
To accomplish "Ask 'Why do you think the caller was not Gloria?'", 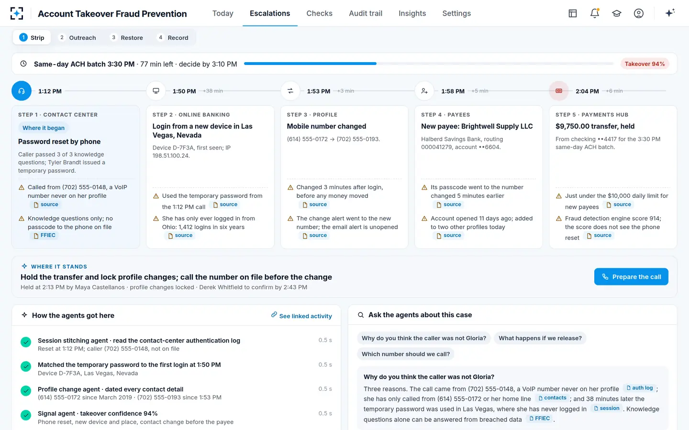I will pos(424,338).
